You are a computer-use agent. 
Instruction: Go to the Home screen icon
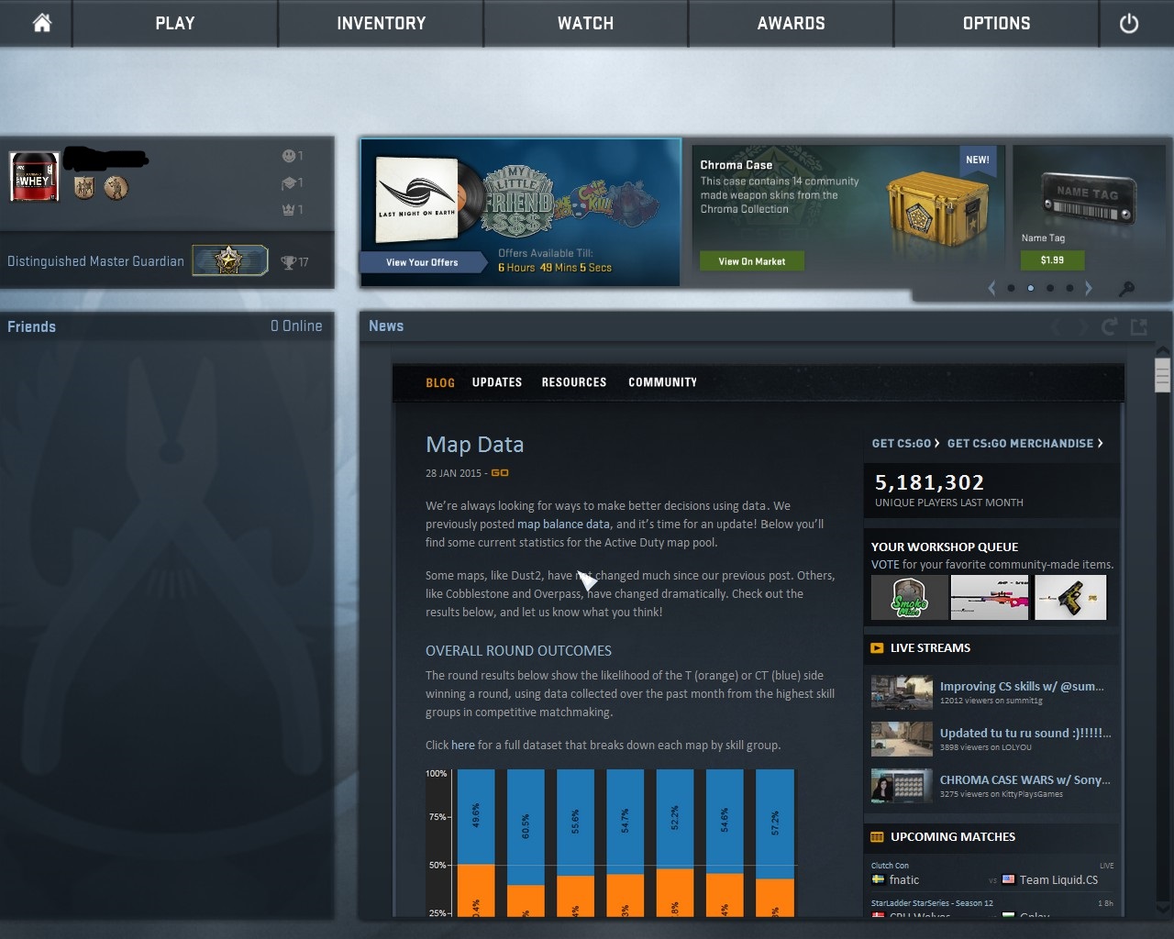[42, 23]
